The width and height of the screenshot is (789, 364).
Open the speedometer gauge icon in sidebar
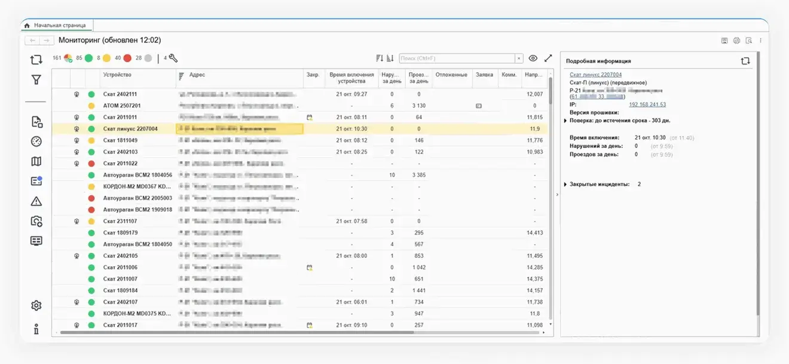[36, 141]
